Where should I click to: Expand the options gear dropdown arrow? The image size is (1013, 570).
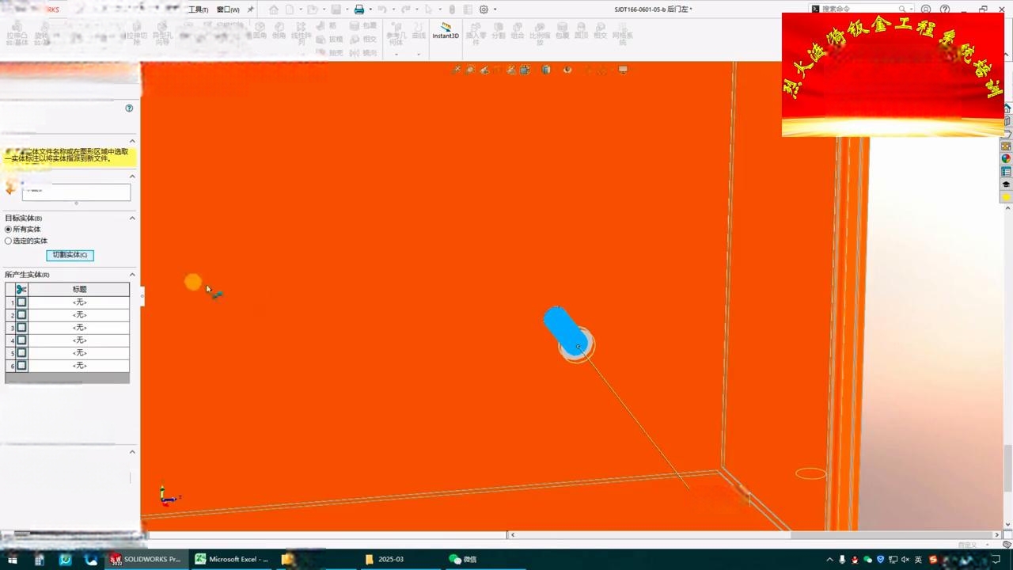(x=495, y=9)
